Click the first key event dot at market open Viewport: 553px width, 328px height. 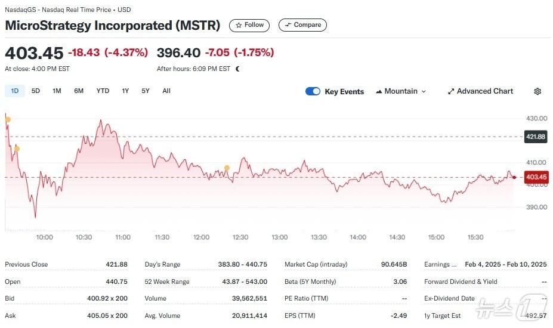click(8, 120)
